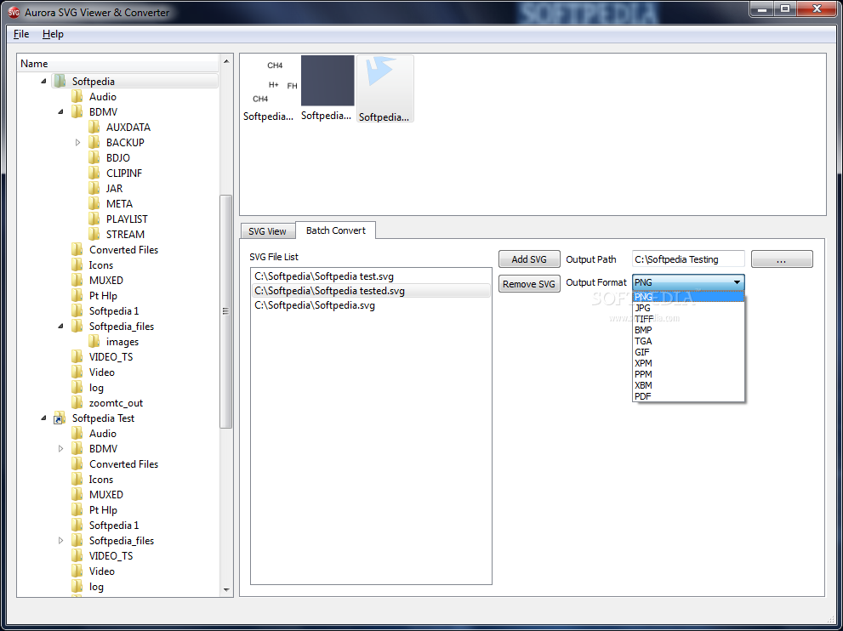Expand the BACKUP folder
The image size is (843, 631).
[77, 142]
